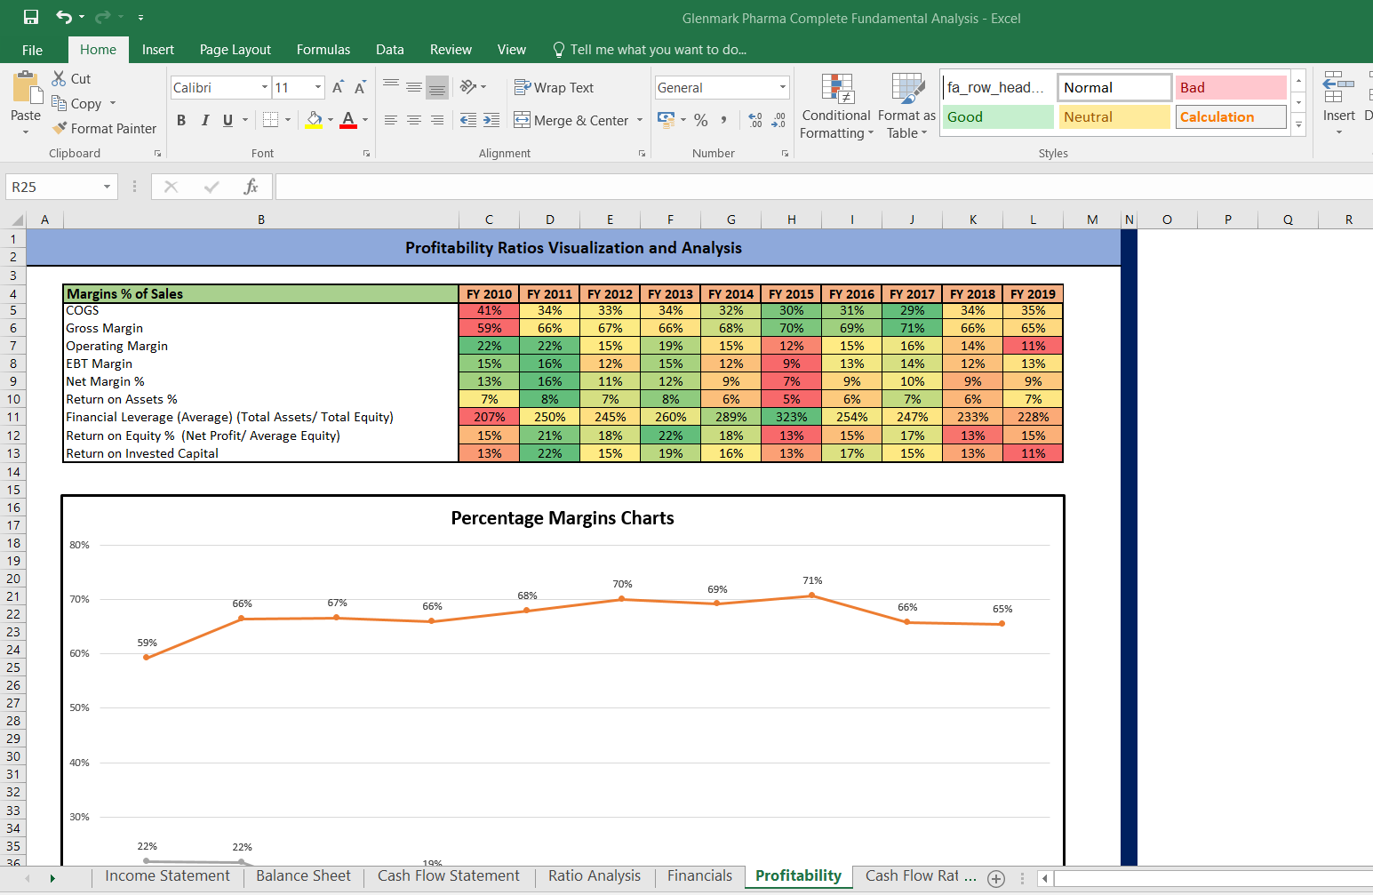Click Merge & Center
This screenshot has width=1373, height=895.
tap(571, 120)
